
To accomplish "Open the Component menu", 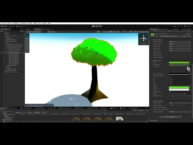I will point(23,23).
